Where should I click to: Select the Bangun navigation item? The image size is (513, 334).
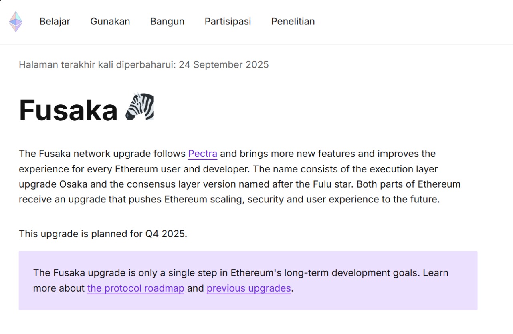tap(167, 22)
